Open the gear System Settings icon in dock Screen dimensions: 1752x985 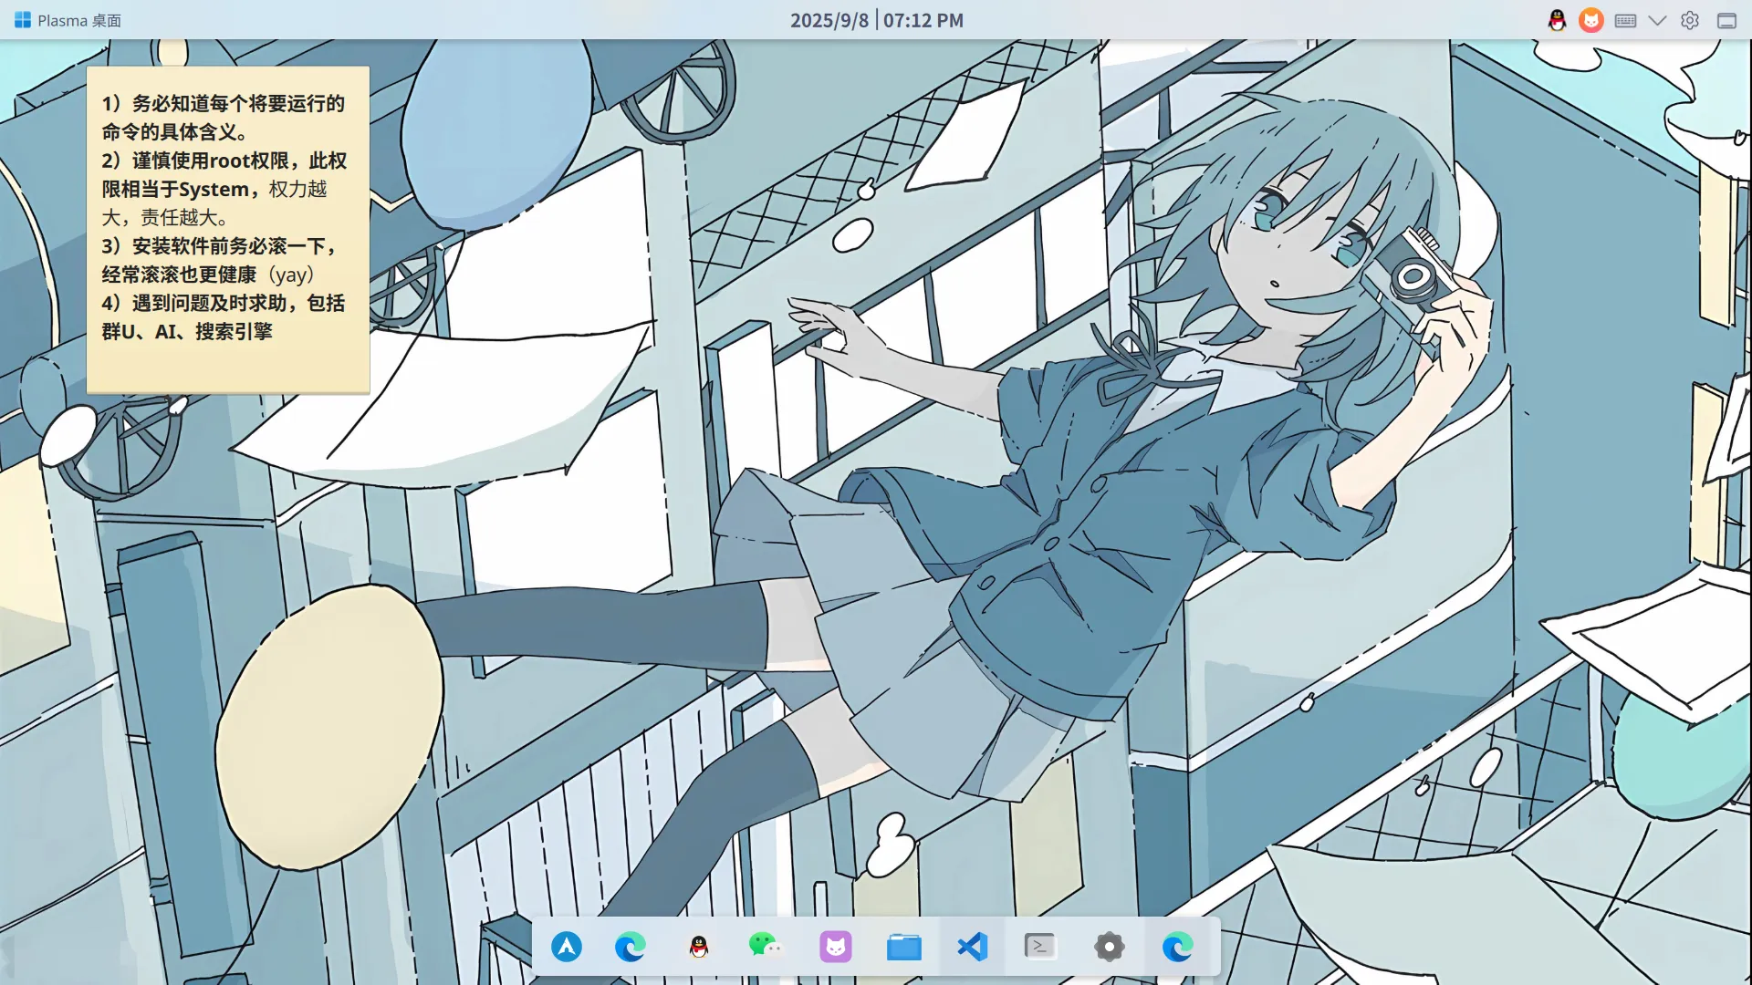tap(1109, 947)
